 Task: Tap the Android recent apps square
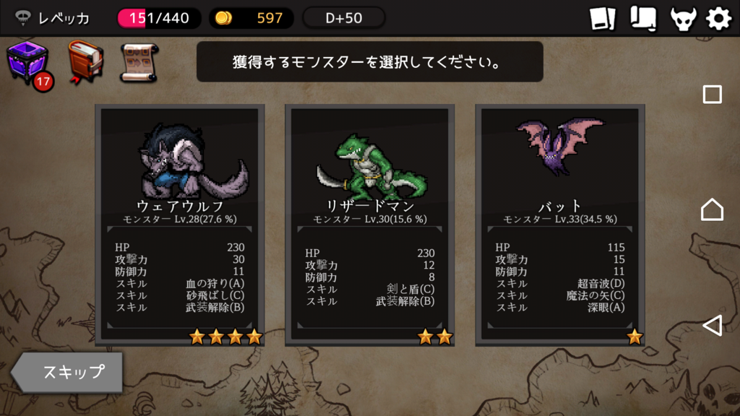[x=712, y=95]
